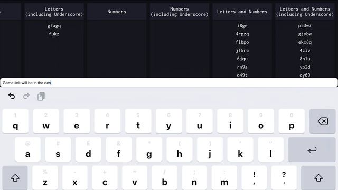This screenshot has width=338, height=190.
Task: Select 'Letters and Numbers (including Underscore)' header
Action: click(x=305, y=12)
